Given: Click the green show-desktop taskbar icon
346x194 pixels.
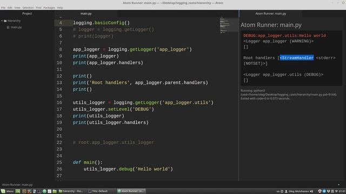Looking at the screenshot, I should (x=18, y=191).
